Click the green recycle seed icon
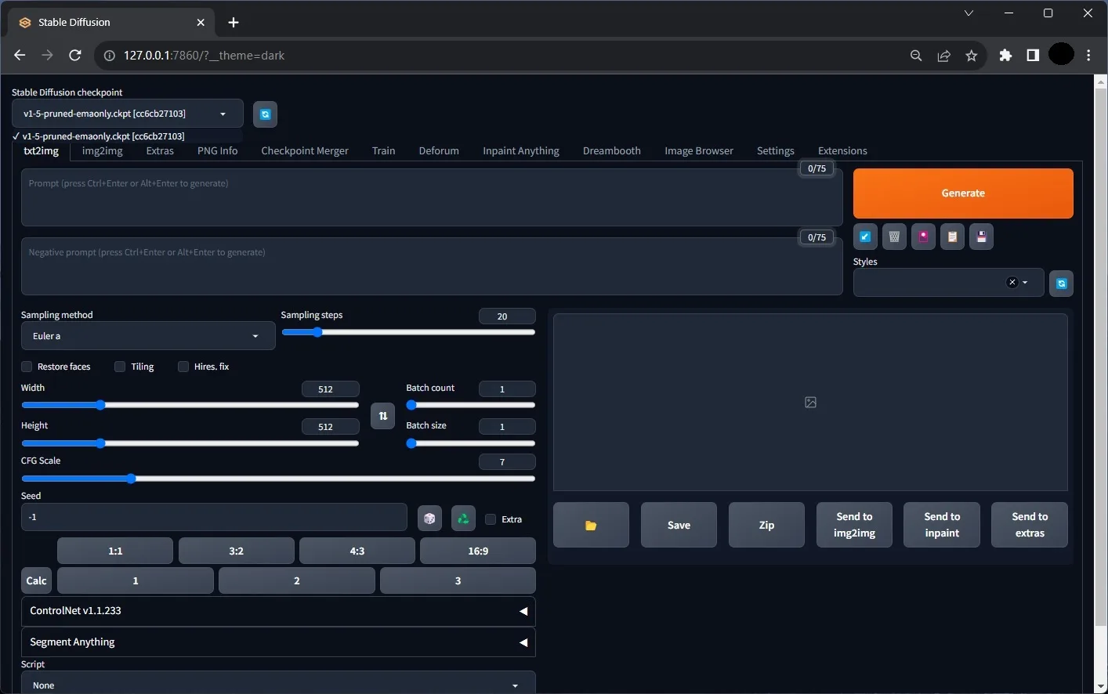Screen dimensions: 1108x694 click(x=463, y=519)
